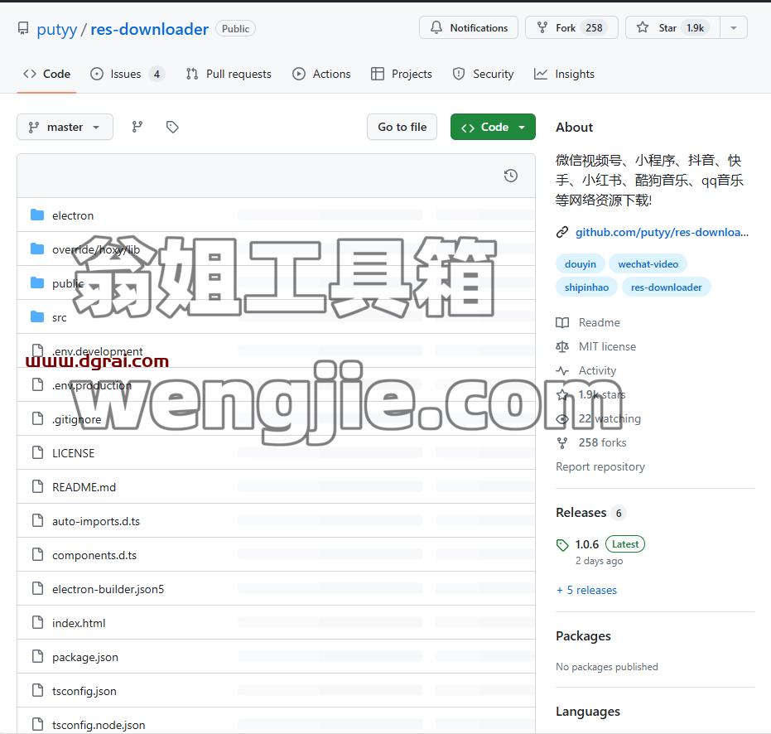Open the putyy owner link
The height and width of the screenshot is (734, 771).
[x=56, y=29]
